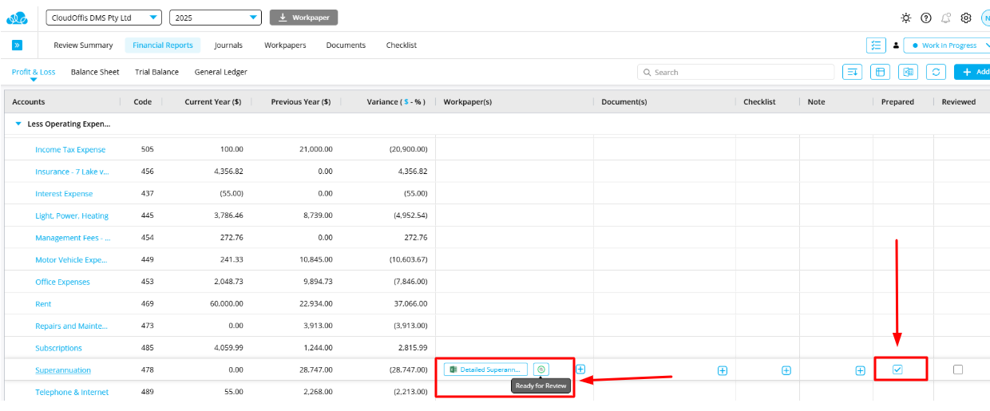Uncheck Prepared checkbox for Superannuation
990x411 pixels.
pos(897,370)
